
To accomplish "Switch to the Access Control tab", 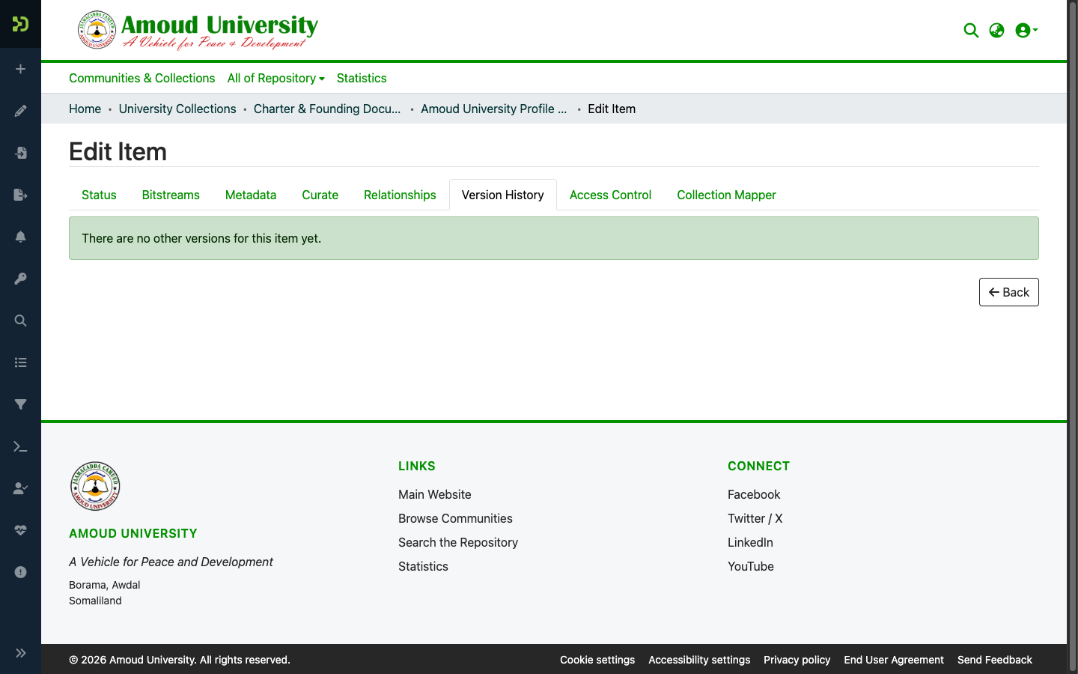I will [610, 195].
